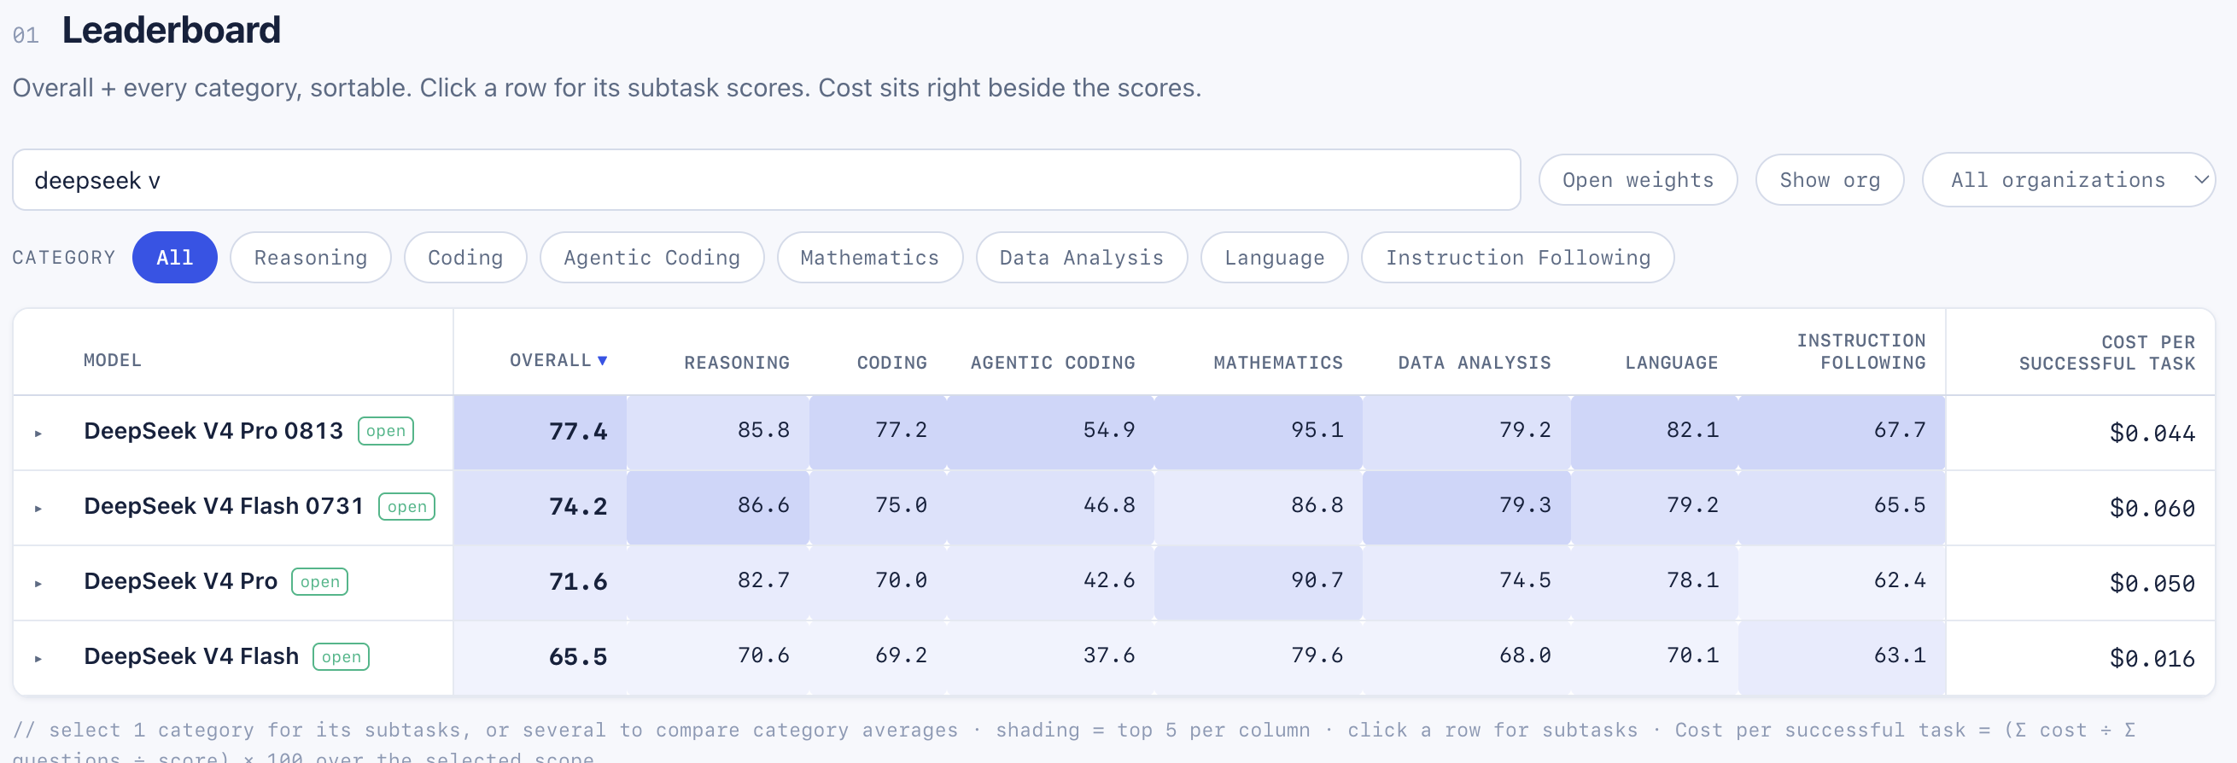
Task: Focus the model search field
Action: [x=766, y=180]
